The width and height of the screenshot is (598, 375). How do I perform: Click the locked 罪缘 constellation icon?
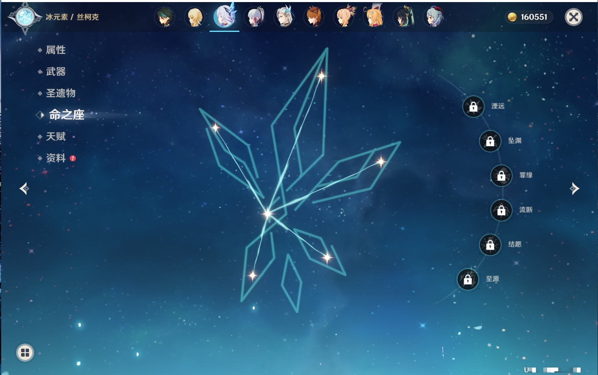[502, 176]
